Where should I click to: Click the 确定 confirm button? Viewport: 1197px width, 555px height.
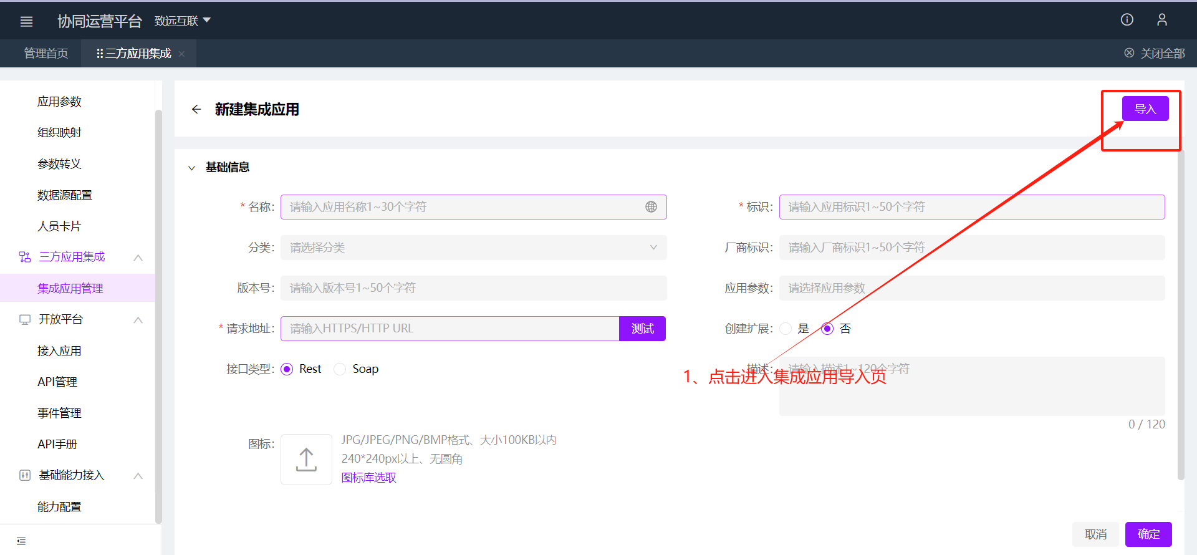point(1148,534)
